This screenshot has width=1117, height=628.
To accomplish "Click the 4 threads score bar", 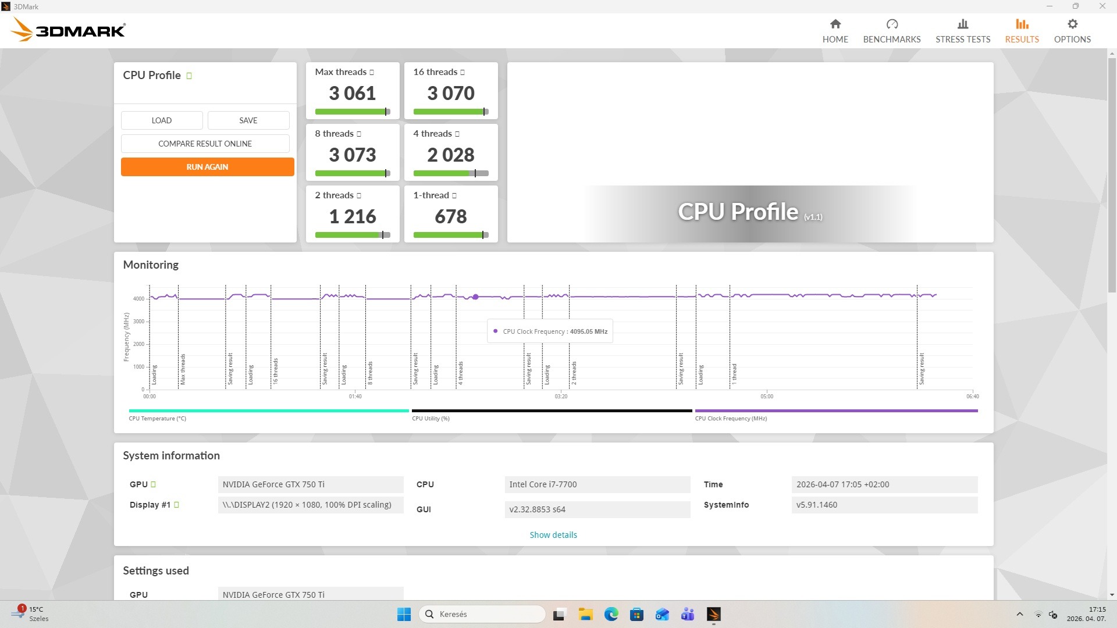I will (x=450, y=173).
